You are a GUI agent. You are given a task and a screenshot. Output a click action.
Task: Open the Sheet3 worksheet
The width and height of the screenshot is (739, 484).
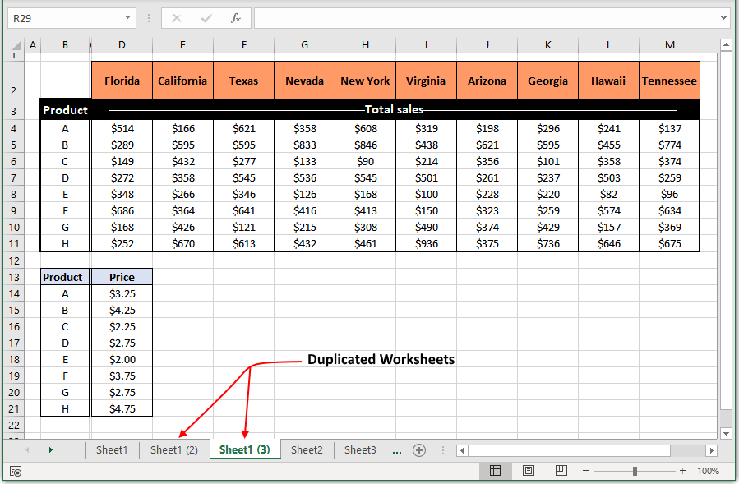coord(359,449)
